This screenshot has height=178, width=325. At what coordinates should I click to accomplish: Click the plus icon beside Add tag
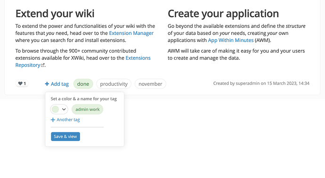47,84
